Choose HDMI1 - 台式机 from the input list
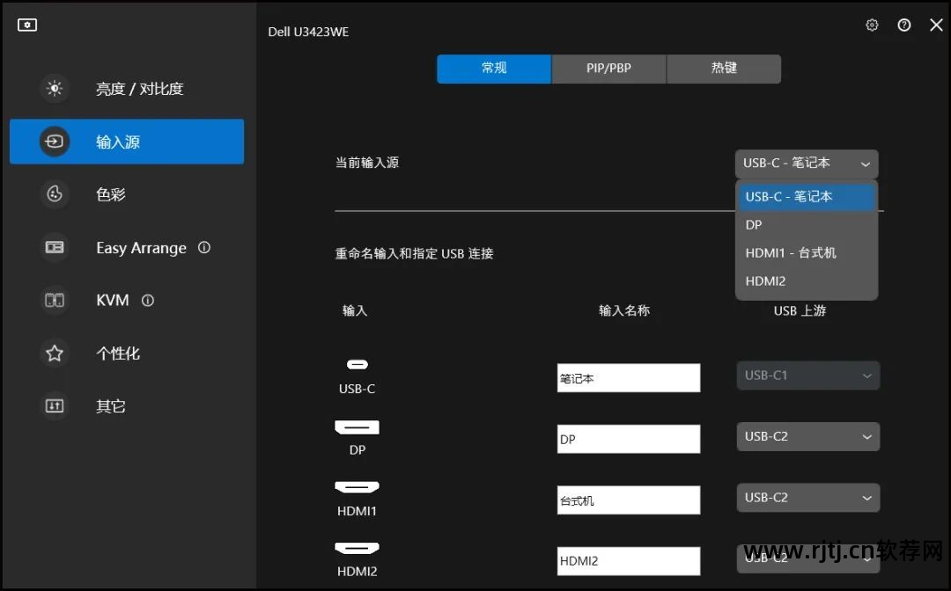Viewport: 951px width, 591px height. (x=790, y=253)
